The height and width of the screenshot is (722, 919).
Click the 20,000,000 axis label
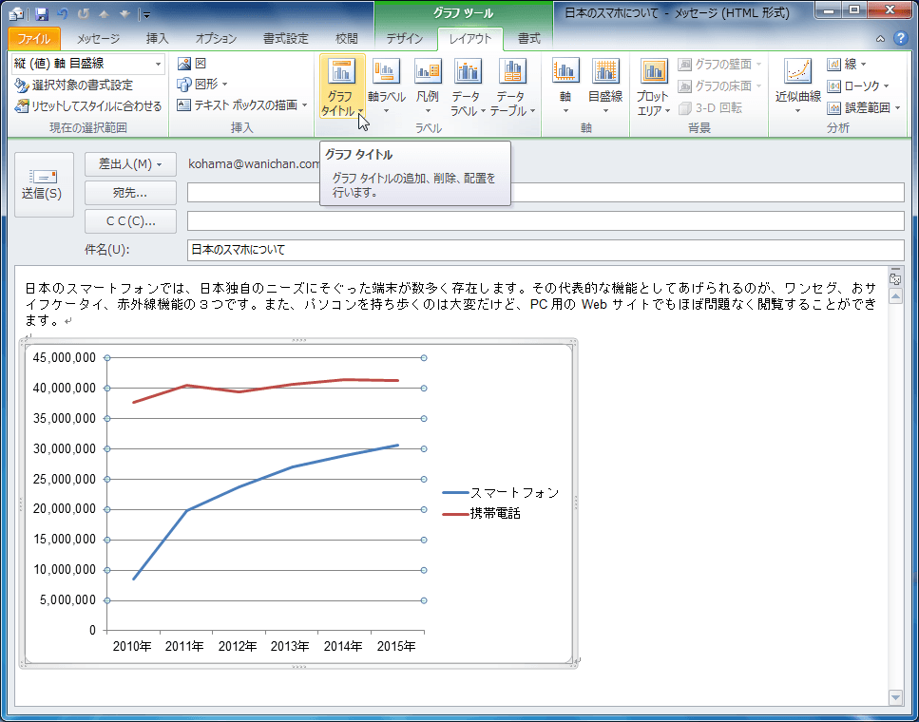tap(64, 508)
